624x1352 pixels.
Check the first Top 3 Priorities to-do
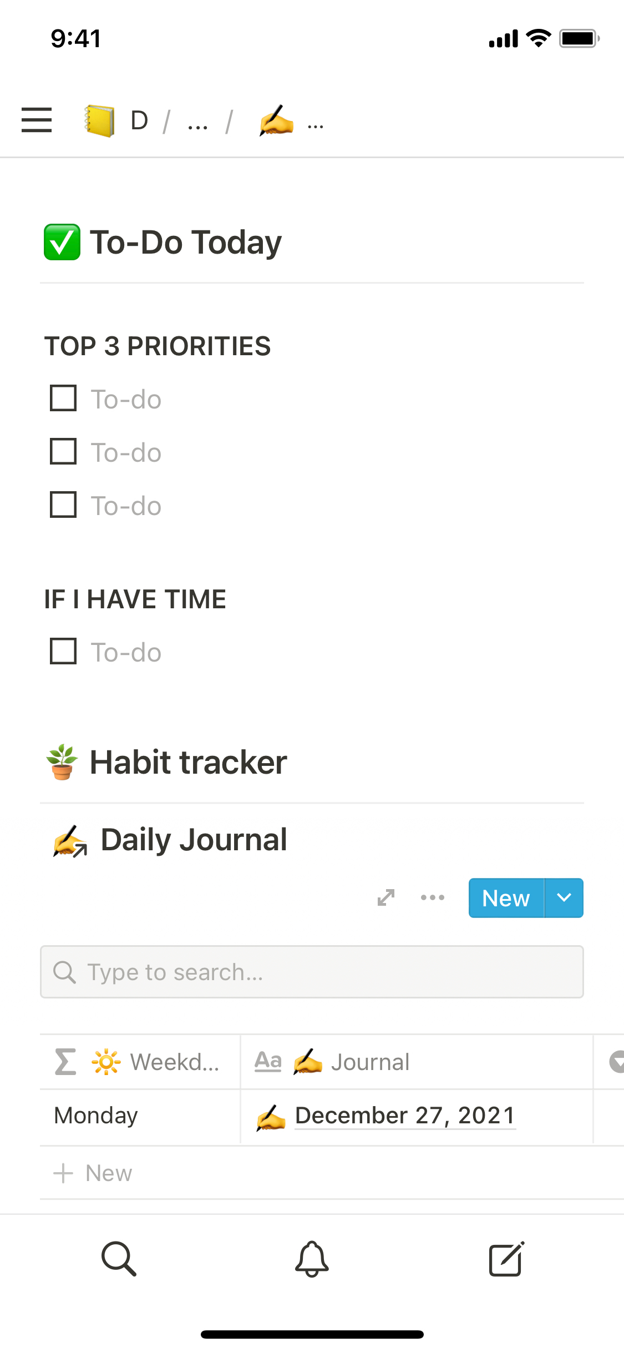[x=63, y=398]
